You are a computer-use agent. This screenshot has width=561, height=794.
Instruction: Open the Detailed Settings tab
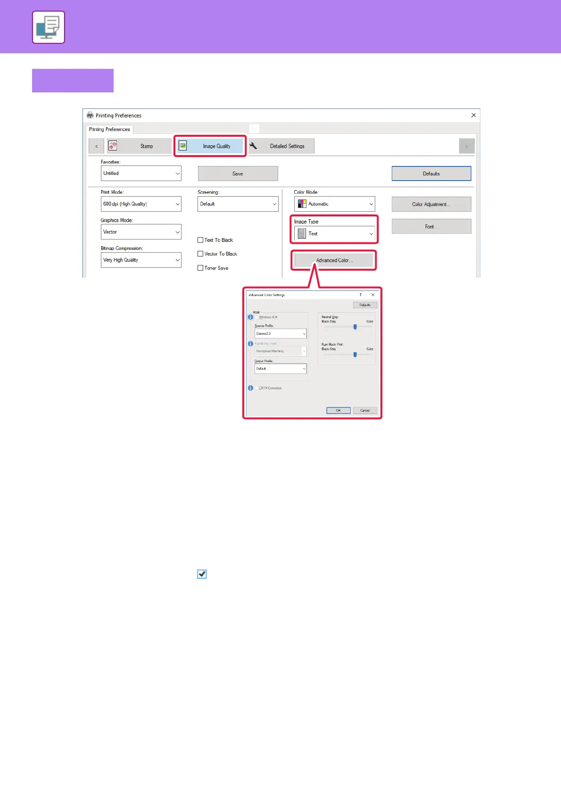(281, 146)
